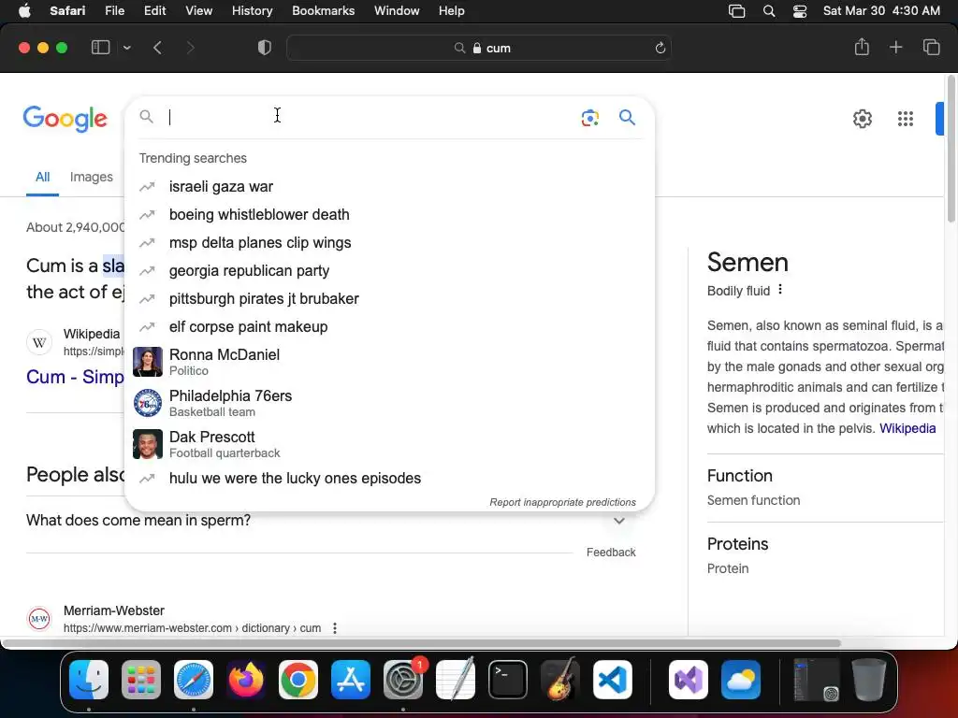Image resolution: width=958 pixels, height=718 pixels.
Task: Open Wikipedia link in Semen panel
Action: coord(907,428)
